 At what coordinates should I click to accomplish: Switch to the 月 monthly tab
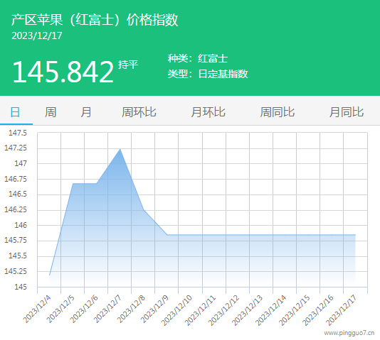click(86, 112)
